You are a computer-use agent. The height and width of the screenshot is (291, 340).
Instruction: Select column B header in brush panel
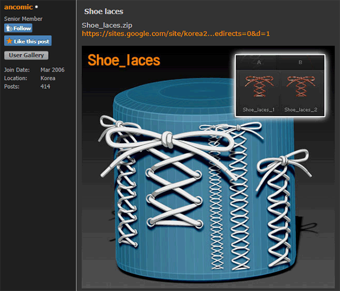pyautogui.click(x=300, y=62)
